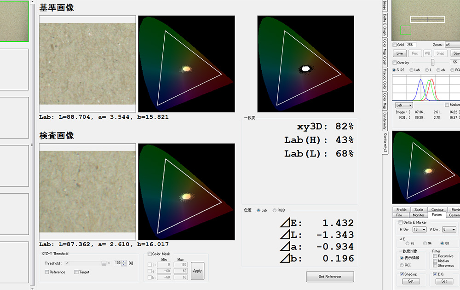Click the Threshold slider right arrow
Viewport: 460px width, 290px height.
(x=109, y=263)
